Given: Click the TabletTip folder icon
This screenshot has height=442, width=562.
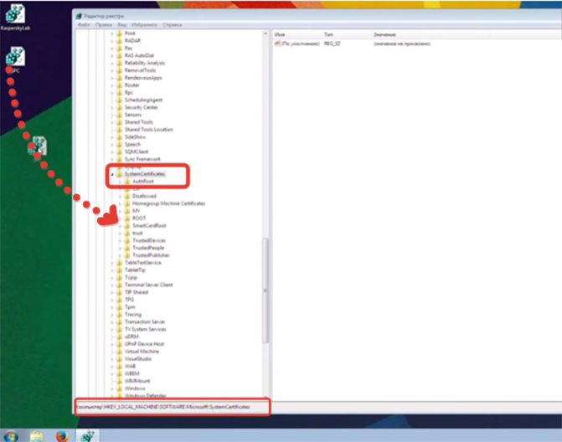Looking at the screenshot, I should (120, 270).
